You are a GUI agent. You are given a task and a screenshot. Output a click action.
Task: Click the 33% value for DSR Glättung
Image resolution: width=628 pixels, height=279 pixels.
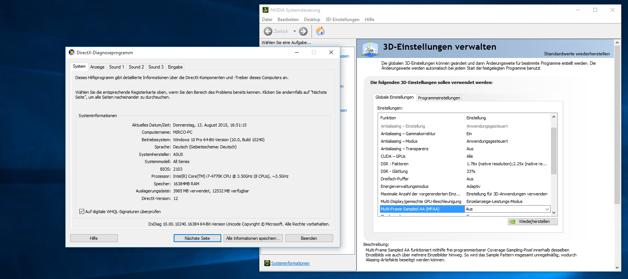point(471,171)
